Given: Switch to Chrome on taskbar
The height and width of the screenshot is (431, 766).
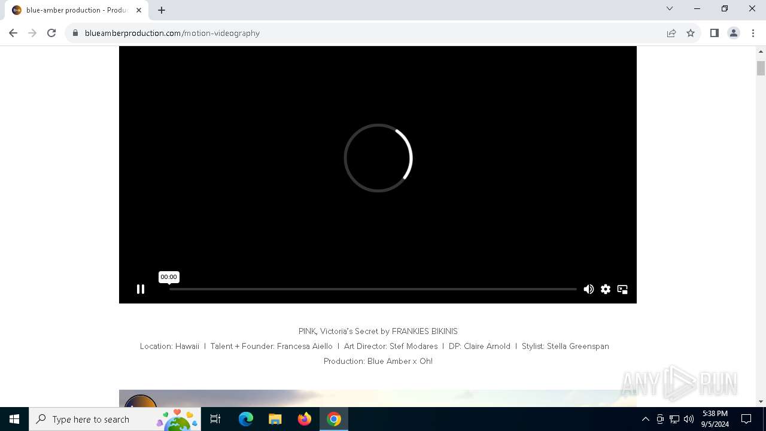Looking at the screenshot, I should 334,419.
